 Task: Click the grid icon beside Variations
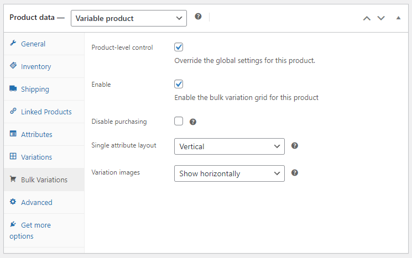point(13,156)
